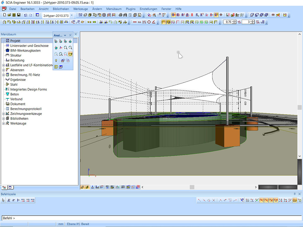Viewport: 303px width, 227px height.
Task: Toggle the first highlighted snap mode button
Action: pos(262,200)
